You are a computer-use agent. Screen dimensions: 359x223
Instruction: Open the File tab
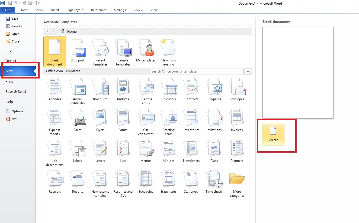(x=8, y=10)
